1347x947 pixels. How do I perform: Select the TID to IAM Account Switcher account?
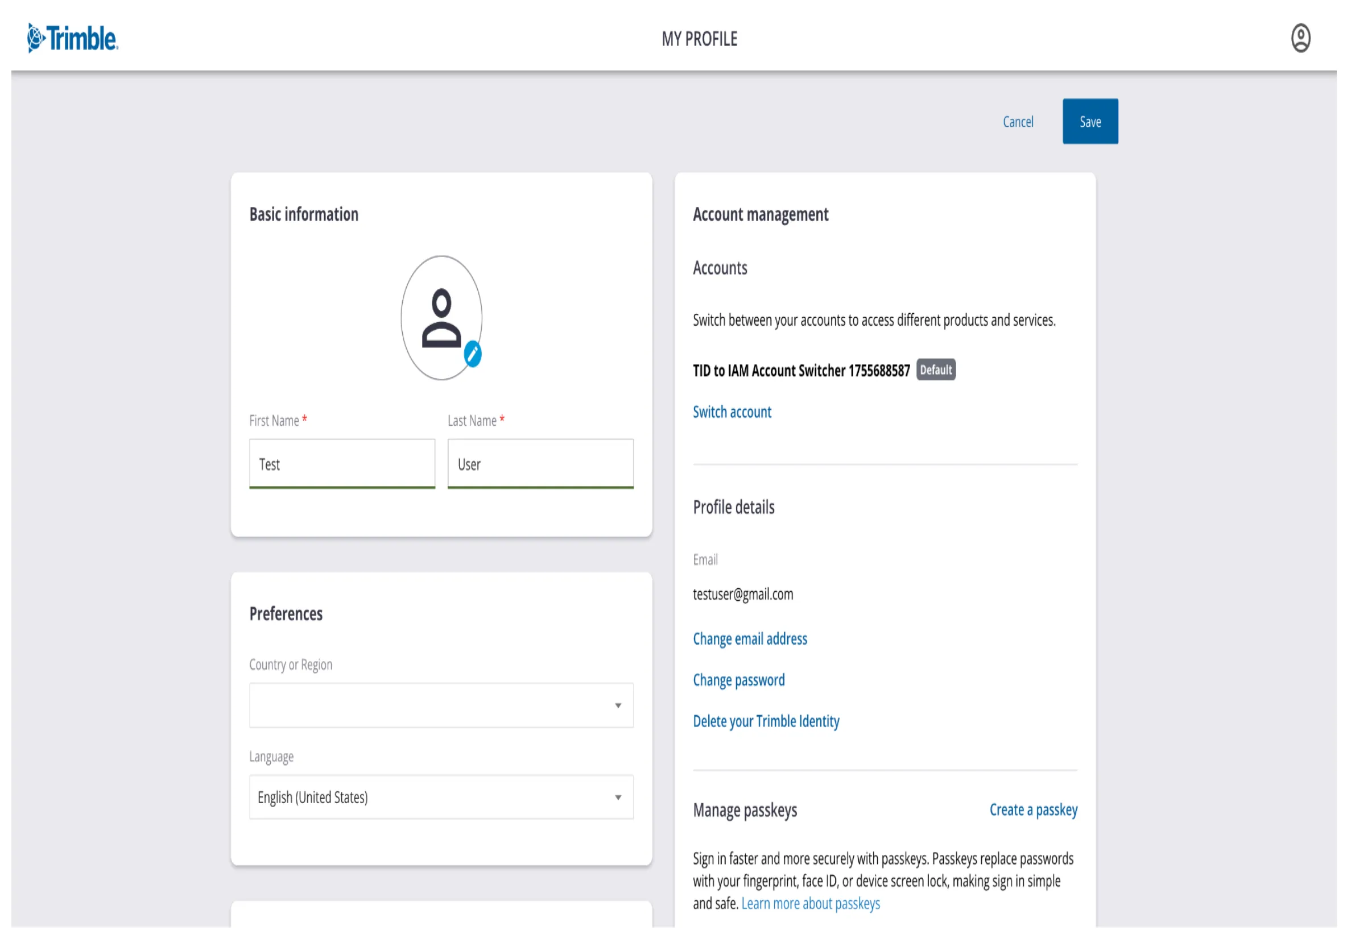(x=801, y=371)
